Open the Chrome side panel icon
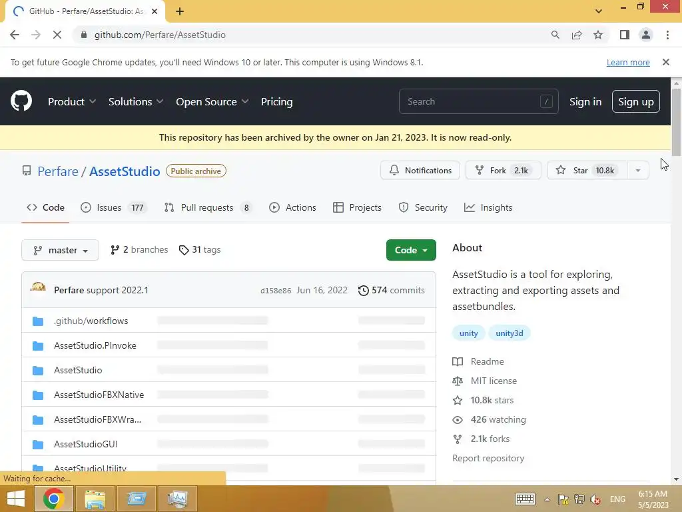This screenshot has width=682, height=512. (625, 35)
